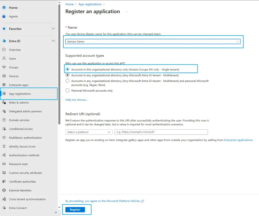Click the sidebar vertical scrollbar thumb
Image resolution: width=259 pixels, height=216 pixels.
pyautogui.click(x=59, y=64)
